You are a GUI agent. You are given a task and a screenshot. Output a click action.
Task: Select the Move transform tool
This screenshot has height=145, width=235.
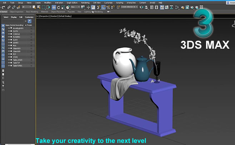[x=54, y=7]
